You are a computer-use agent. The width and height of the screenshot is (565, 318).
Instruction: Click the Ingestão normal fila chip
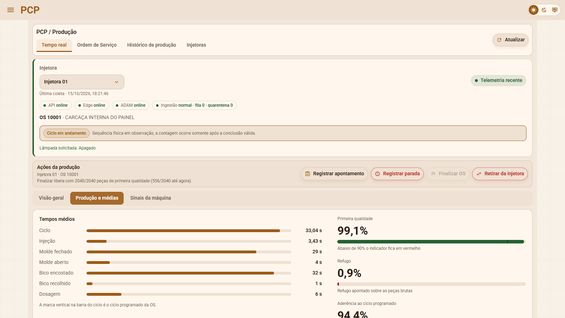click(194, 105)
